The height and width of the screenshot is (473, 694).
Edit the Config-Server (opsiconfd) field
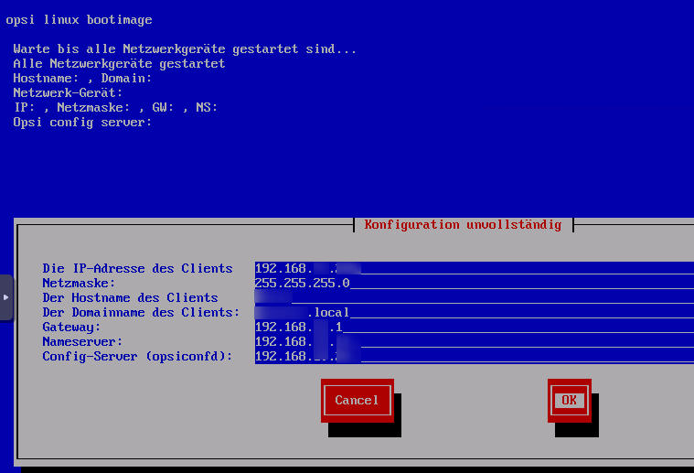474,356
